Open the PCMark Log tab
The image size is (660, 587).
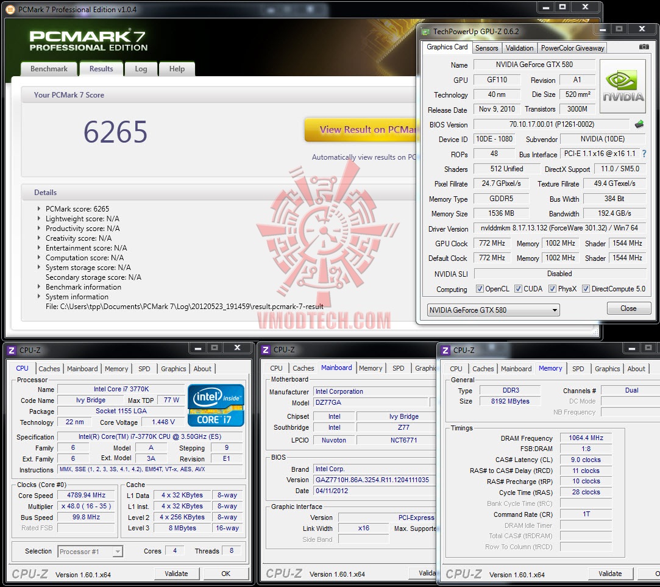(141, 69)
